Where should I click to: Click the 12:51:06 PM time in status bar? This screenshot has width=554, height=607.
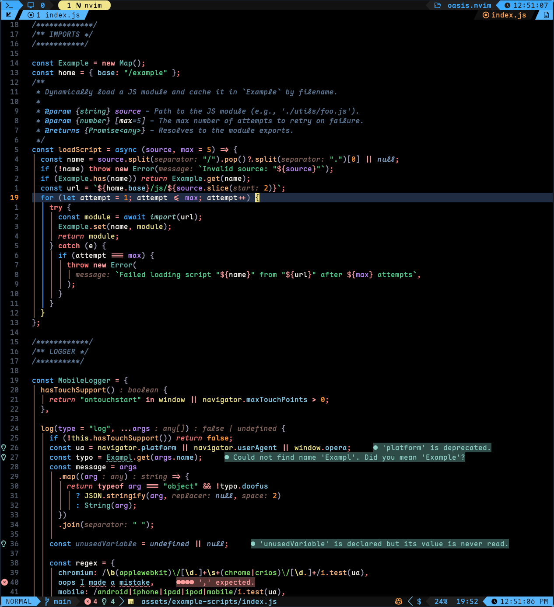[524, 601]
